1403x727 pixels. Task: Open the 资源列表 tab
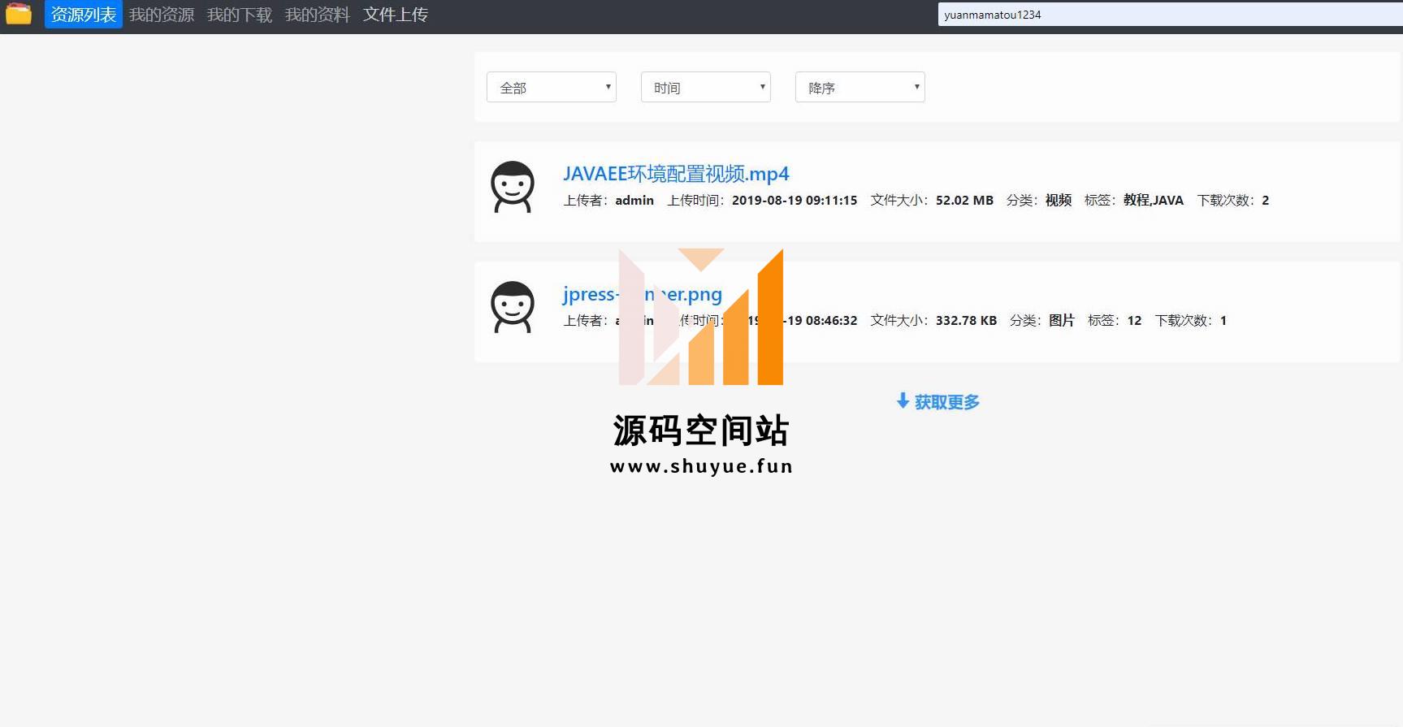pos(84,15)
